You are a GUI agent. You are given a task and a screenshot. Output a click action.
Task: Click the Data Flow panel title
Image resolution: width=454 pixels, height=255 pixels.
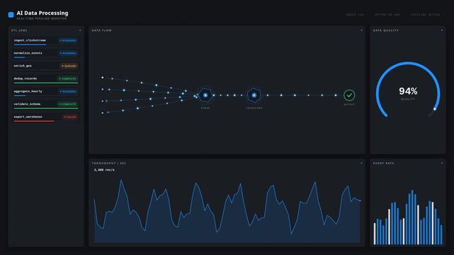coord(102,30)
